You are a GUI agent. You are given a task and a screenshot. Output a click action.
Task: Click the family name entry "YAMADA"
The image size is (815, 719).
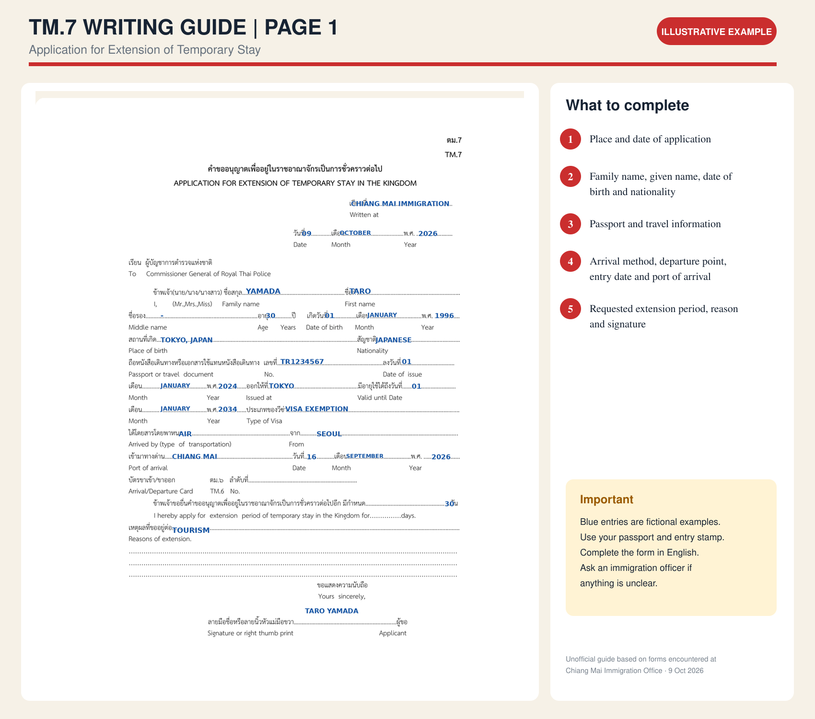click(x=263, y=291)
